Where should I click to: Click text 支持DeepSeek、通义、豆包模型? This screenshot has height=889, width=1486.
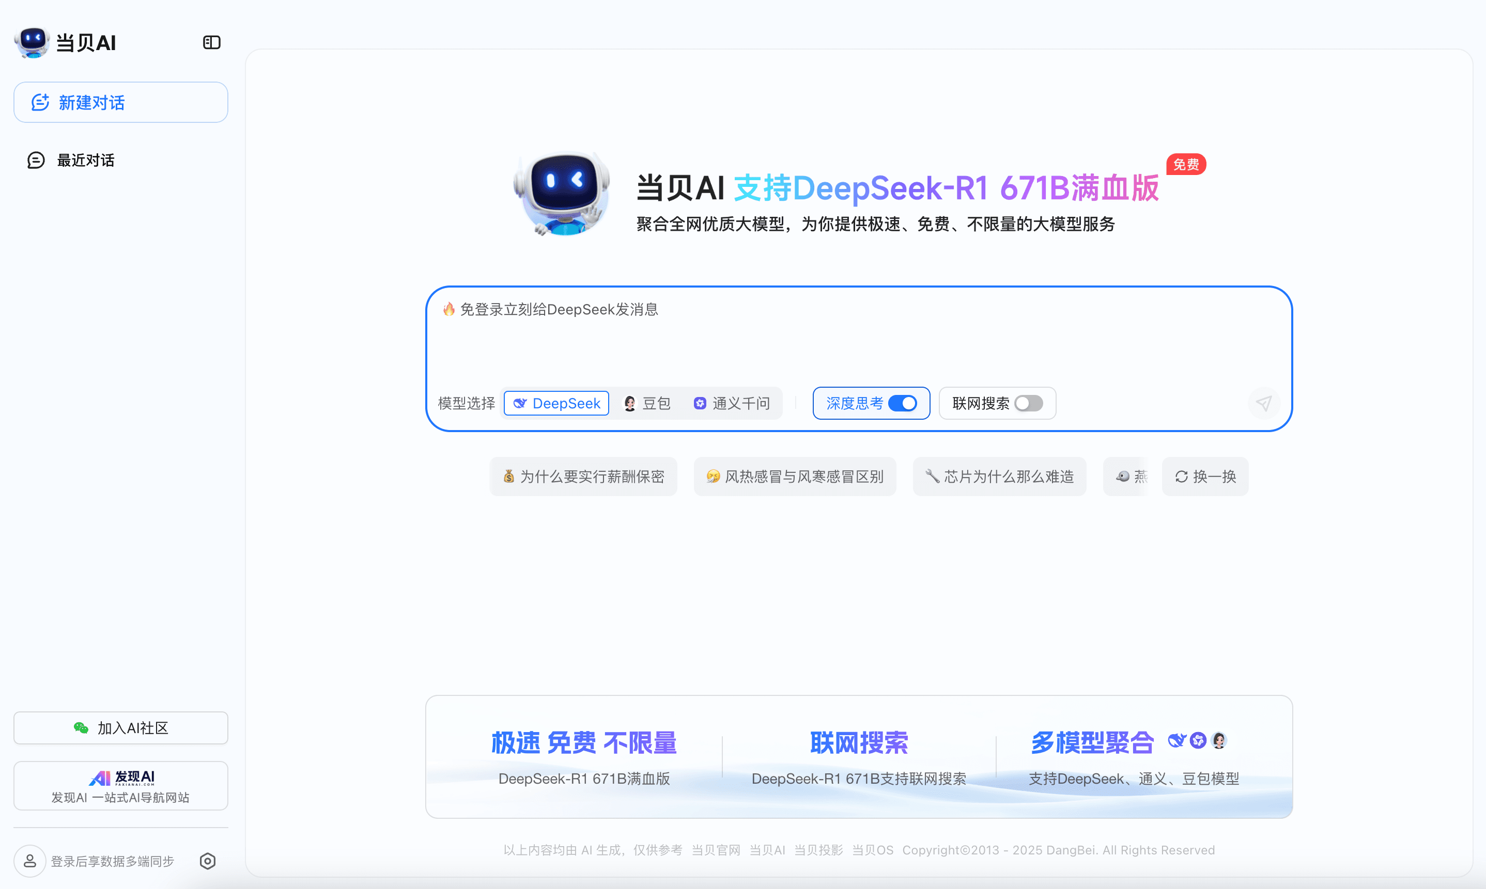tap(1134, 779)
